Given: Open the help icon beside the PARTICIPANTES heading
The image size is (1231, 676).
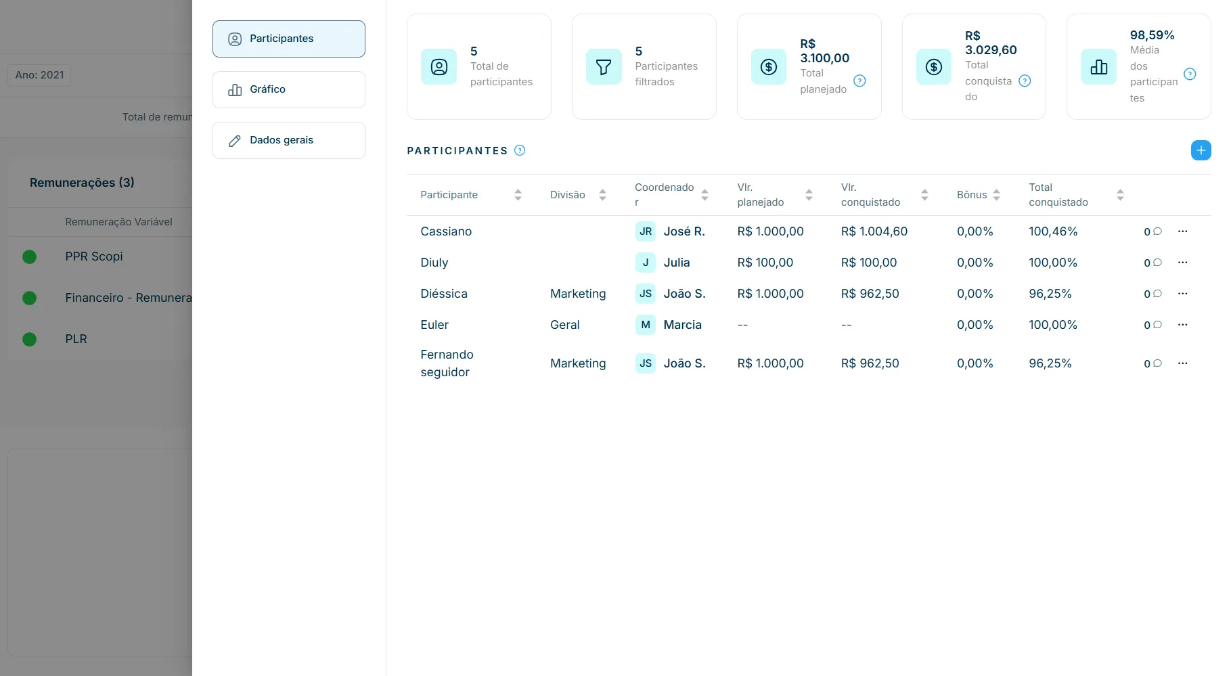Looking at the screenshot, I should [520, 150].
